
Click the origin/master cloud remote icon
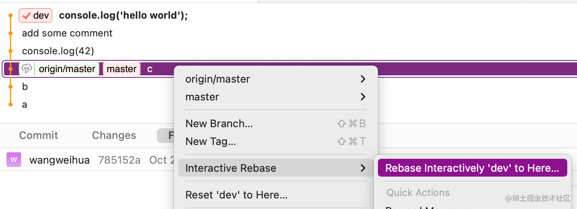(27, 69)
